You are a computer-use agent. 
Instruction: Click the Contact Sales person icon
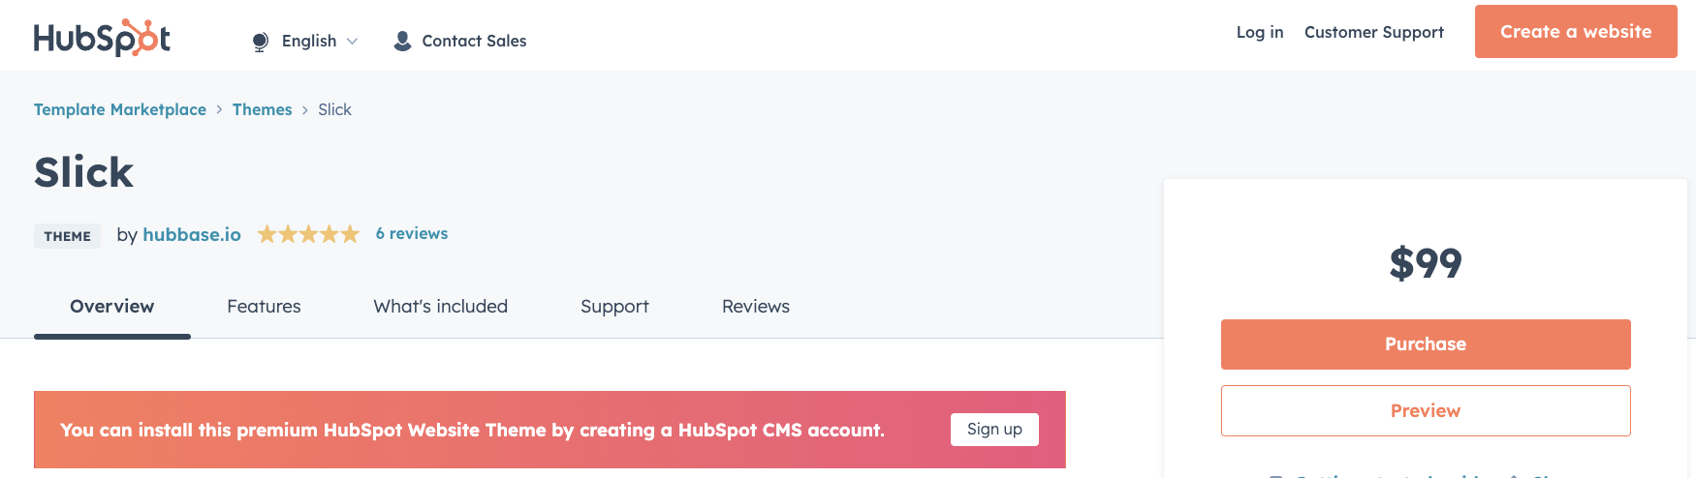pos(402,41)
